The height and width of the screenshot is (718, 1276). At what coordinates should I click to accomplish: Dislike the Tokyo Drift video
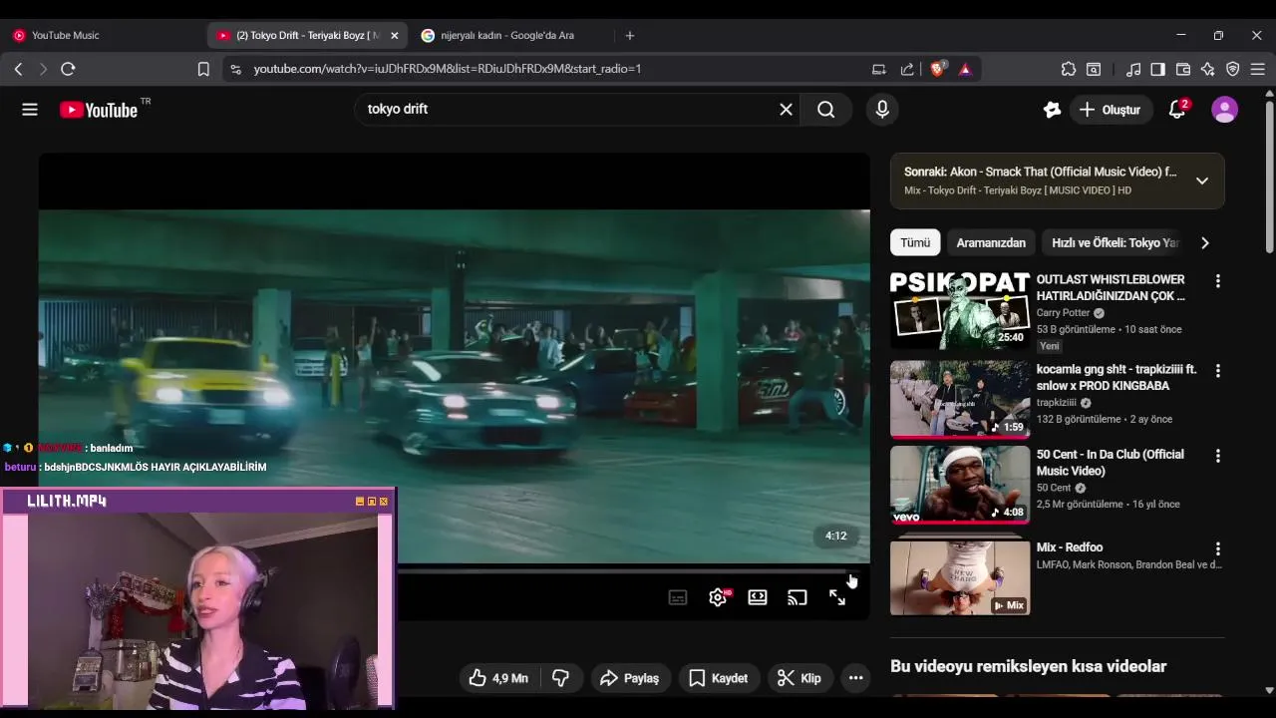(x=561, y=678)
